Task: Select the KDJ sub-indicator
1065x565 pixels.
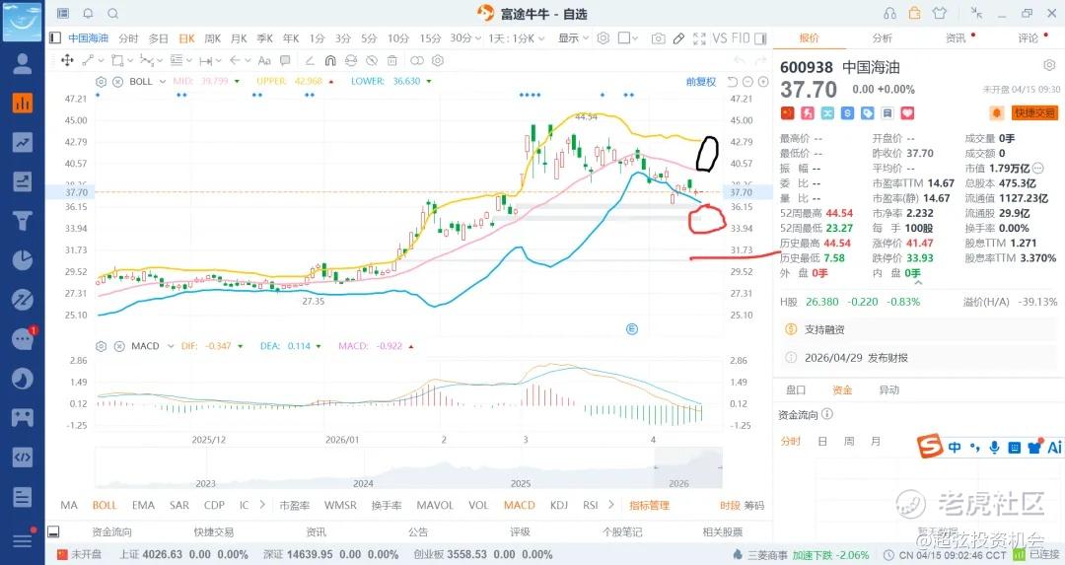Action: 559,505
